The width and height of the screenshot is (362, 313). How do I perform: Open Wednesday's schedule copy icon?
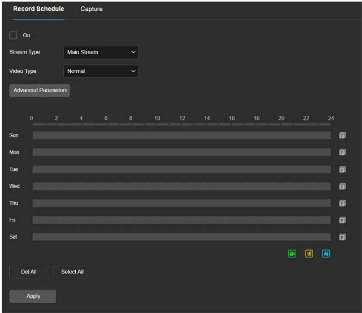[x=342, y=186]
